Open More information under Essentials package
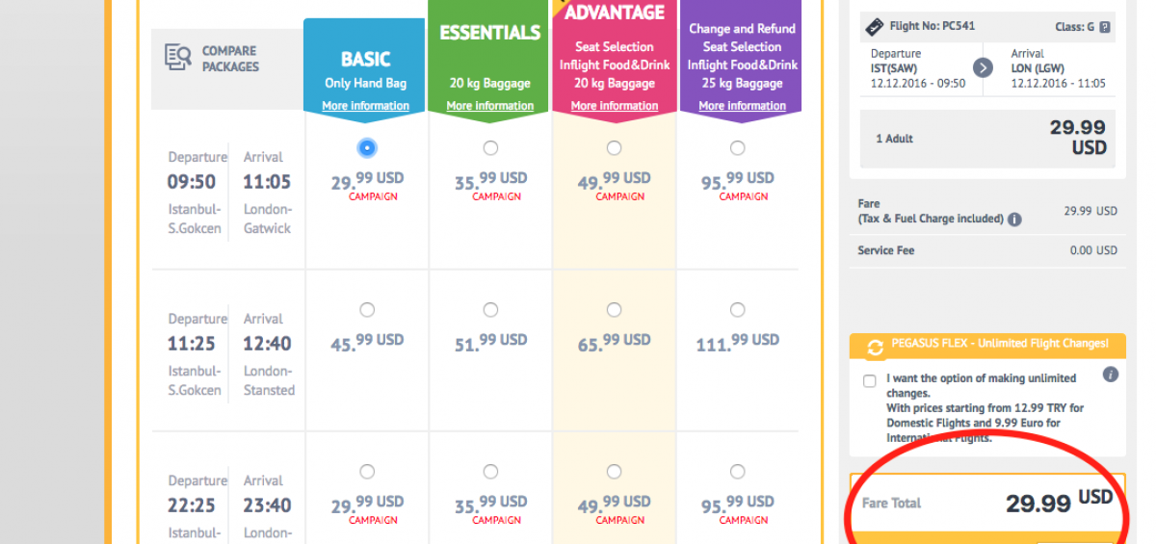The image size is (1156, 544). pyautogui.click(x=489, y=106)
